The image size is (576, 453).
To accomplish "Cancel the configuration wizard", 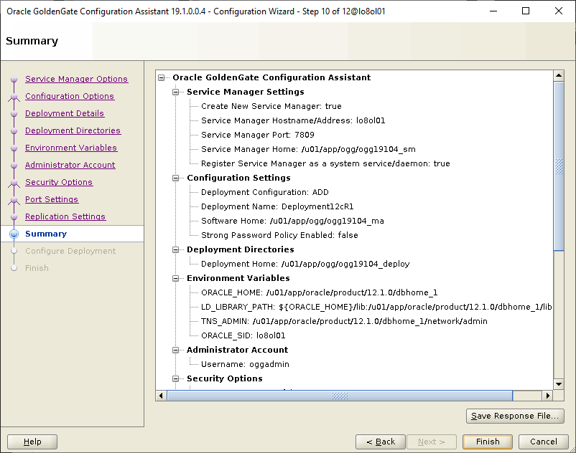I will pos(544,442).
